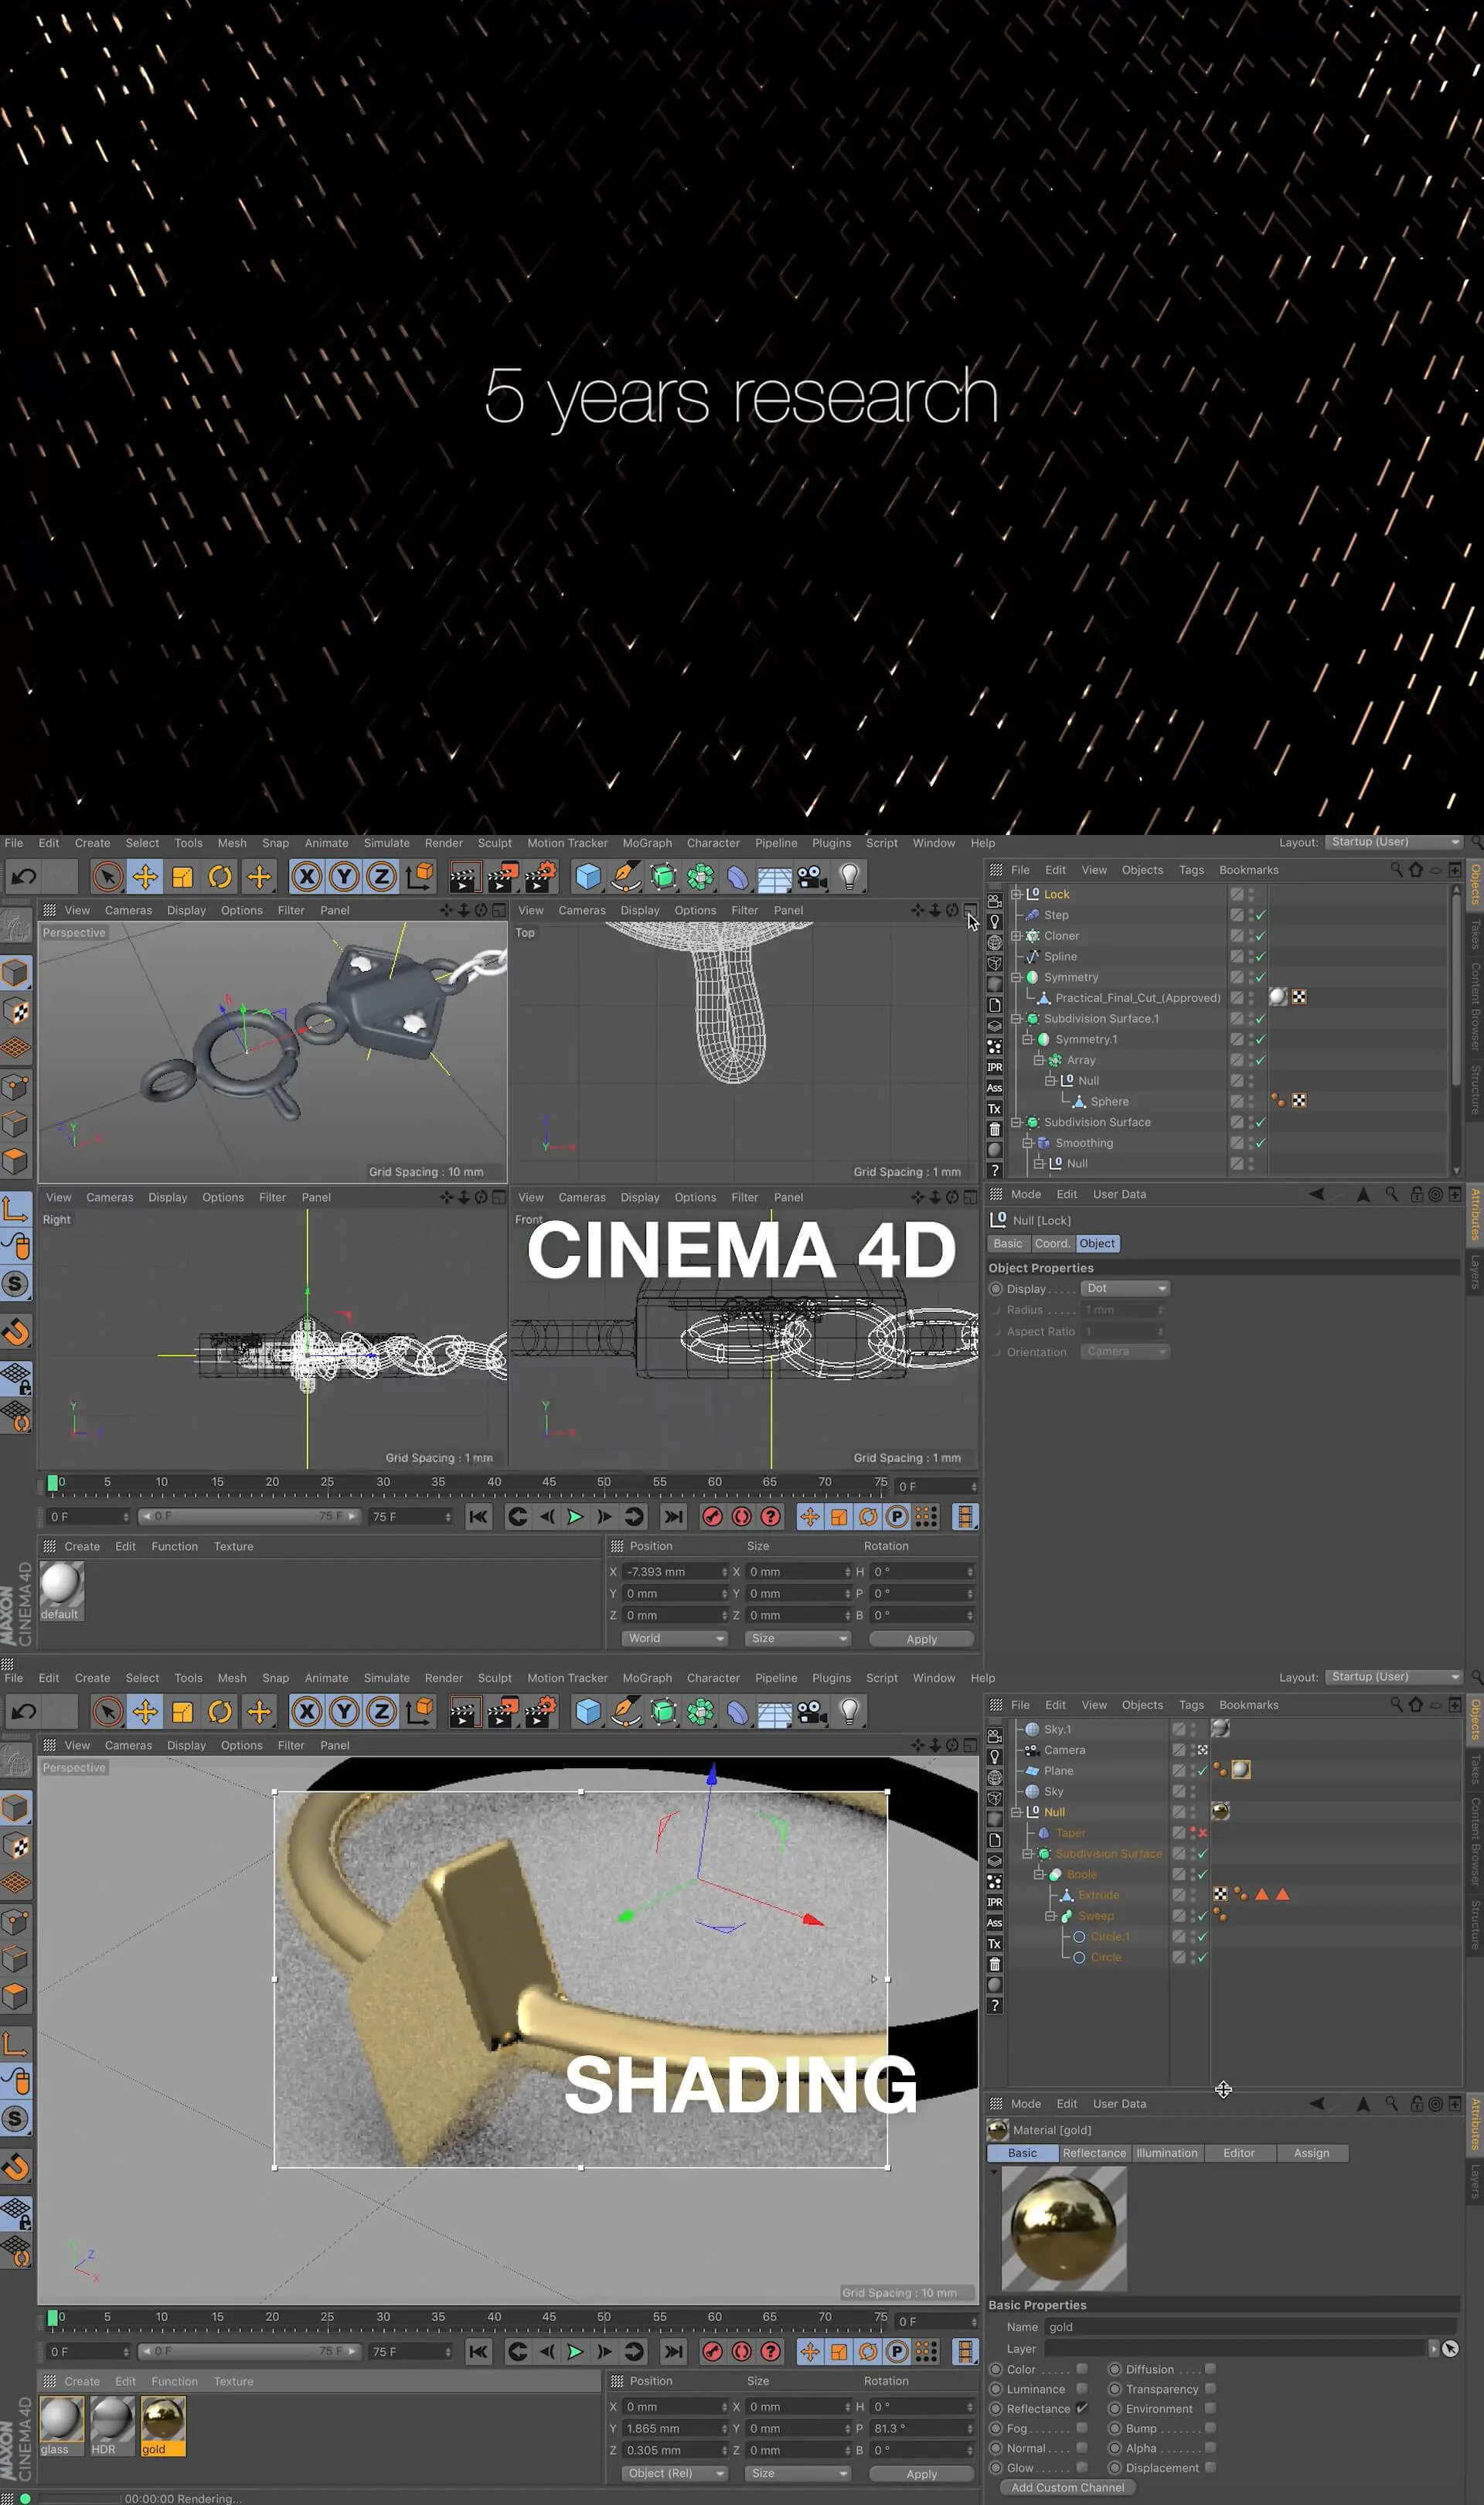Select Rotate tool in ring scene window toolbar
1484x2505 pixels.
(x=220, y=1712)
